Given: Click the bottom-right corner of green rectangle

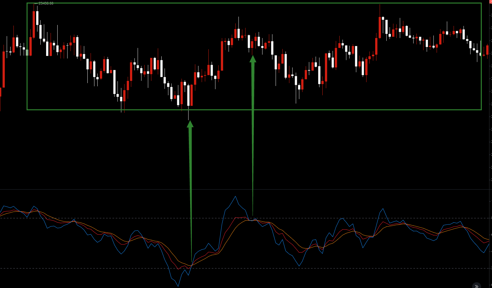Looking at the screenshot, I should [481, 110].
